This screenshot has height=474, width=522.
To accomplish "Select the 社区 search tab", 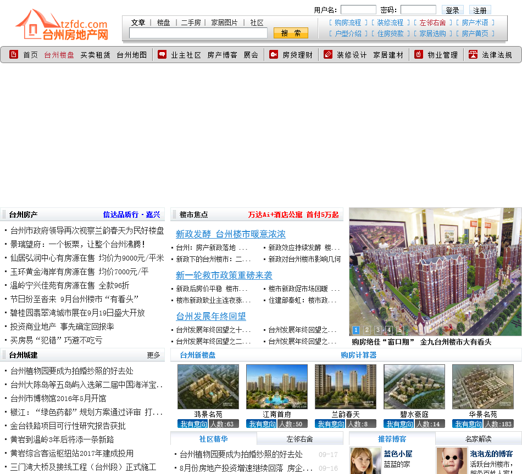I will pos(257,22).
